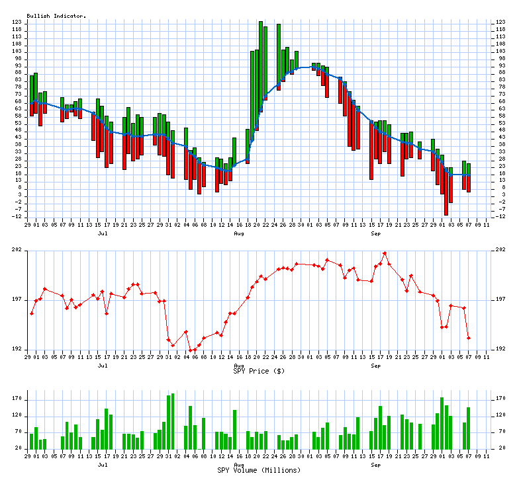Click the 'Aug' month label under the Bullish Indicator chart
519x482 pixels.
[x=239, y=234]
